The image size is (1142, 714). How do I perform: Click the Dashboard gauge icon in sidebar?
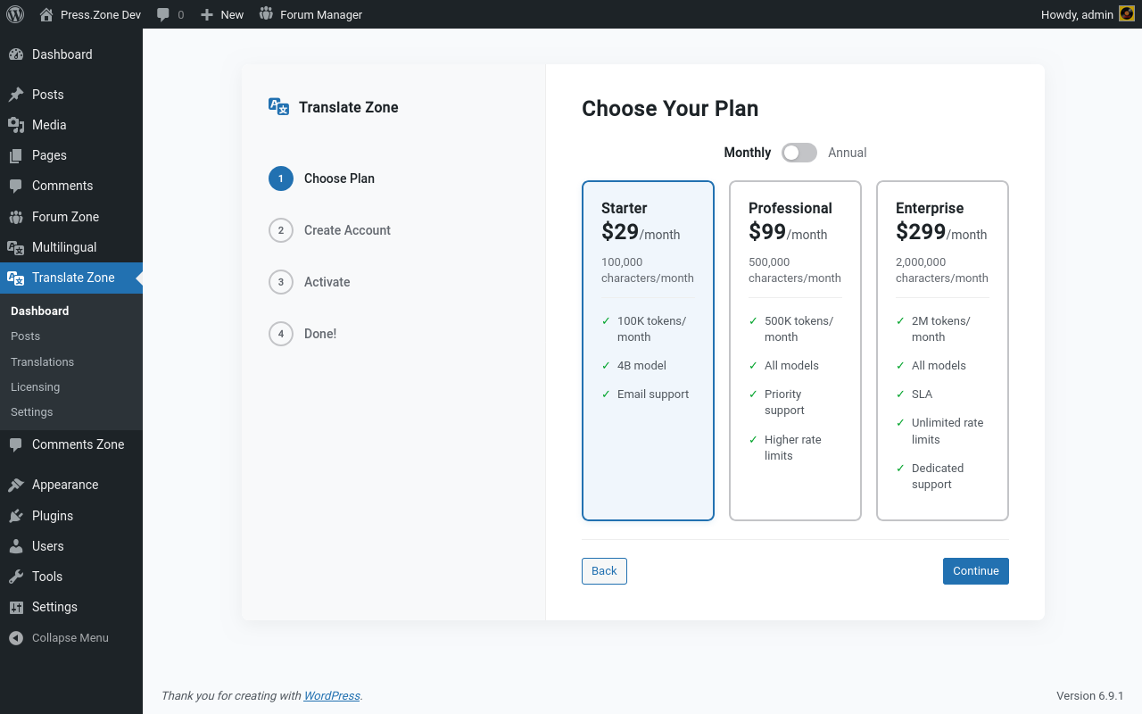click(16, 54)
